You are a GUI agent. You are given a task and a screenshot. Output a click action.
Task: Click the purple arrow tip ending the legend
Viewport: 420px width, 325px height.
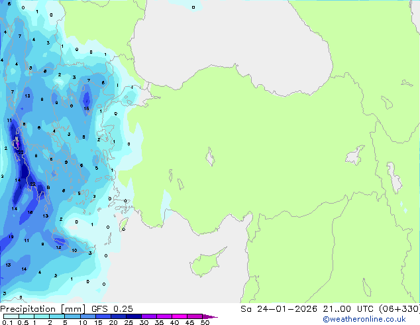[210, 316]
